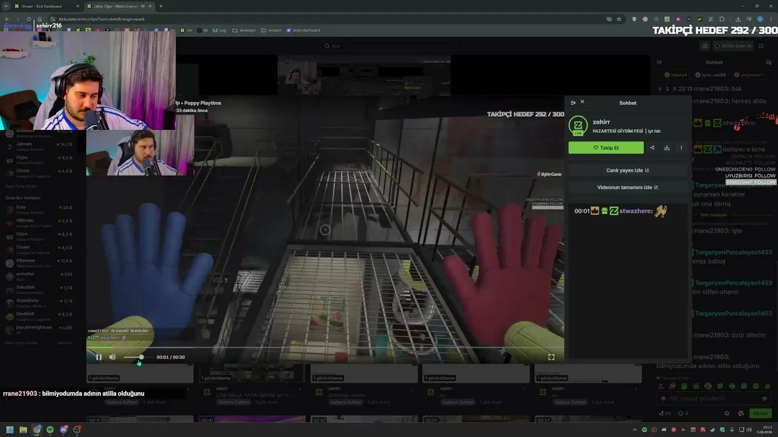The width and height of the screenshot is (778, 437).
Task: Click the taskbar clock
Action: (763, 430)
